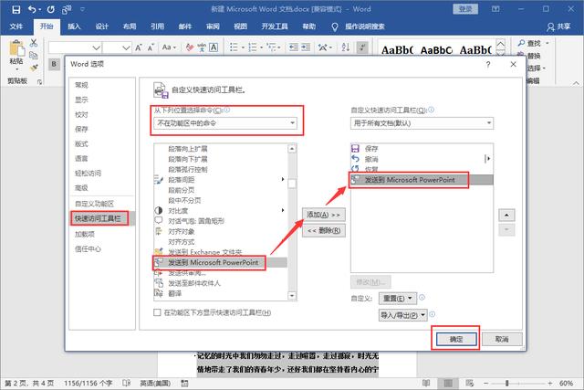Select 撤消 in the right toolbar list
Screen dimensions: 584x390
click(422, 159)
